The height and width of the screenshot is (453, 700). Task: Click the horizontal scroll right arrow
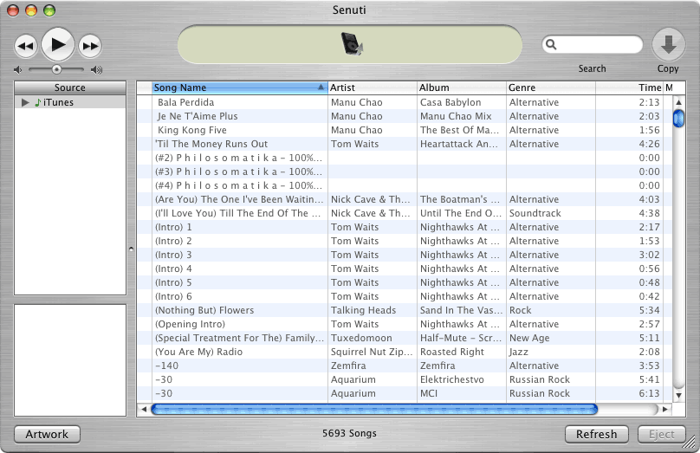[665, 409]
